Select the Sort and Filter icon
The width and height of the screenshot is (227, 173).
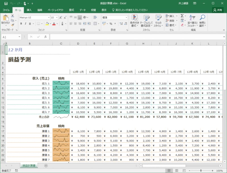pos(192,20)
